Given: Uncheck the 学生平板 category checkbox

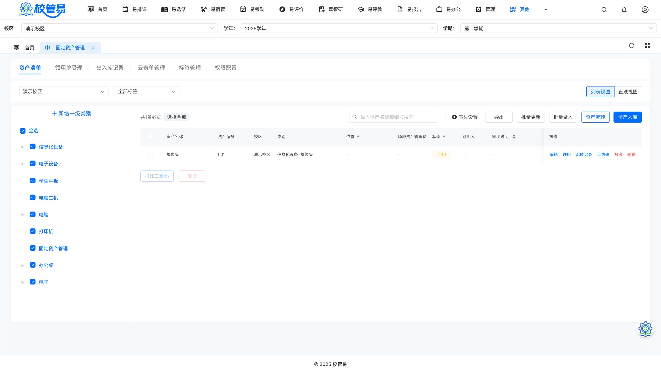Looking at the screenshot, I should click(33, 181).
